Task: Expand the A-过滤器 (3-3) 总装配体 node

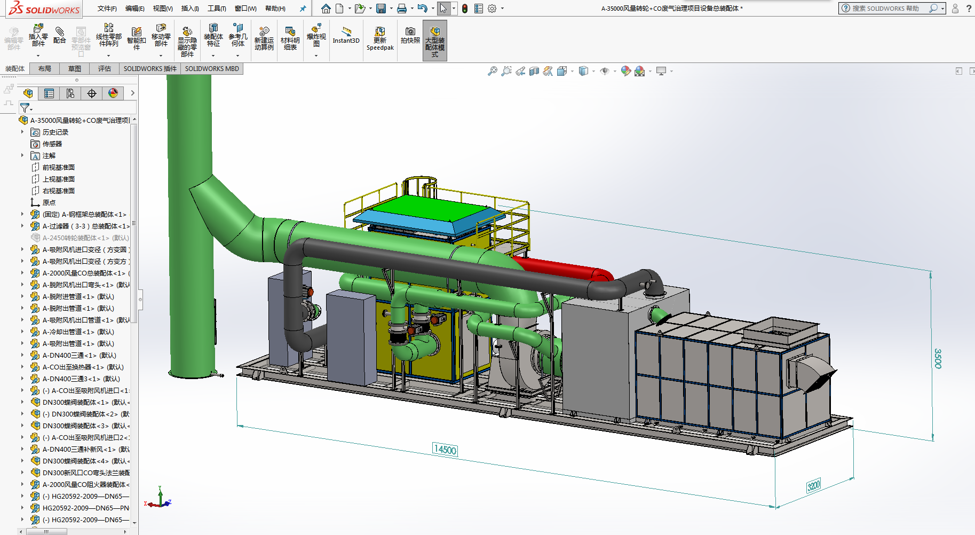Action: (22, 226)
